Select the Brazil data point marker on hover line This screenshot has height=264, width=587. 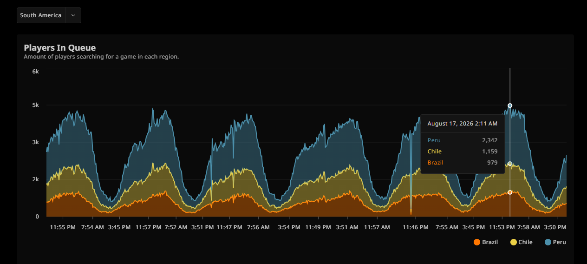coord(510,192)
